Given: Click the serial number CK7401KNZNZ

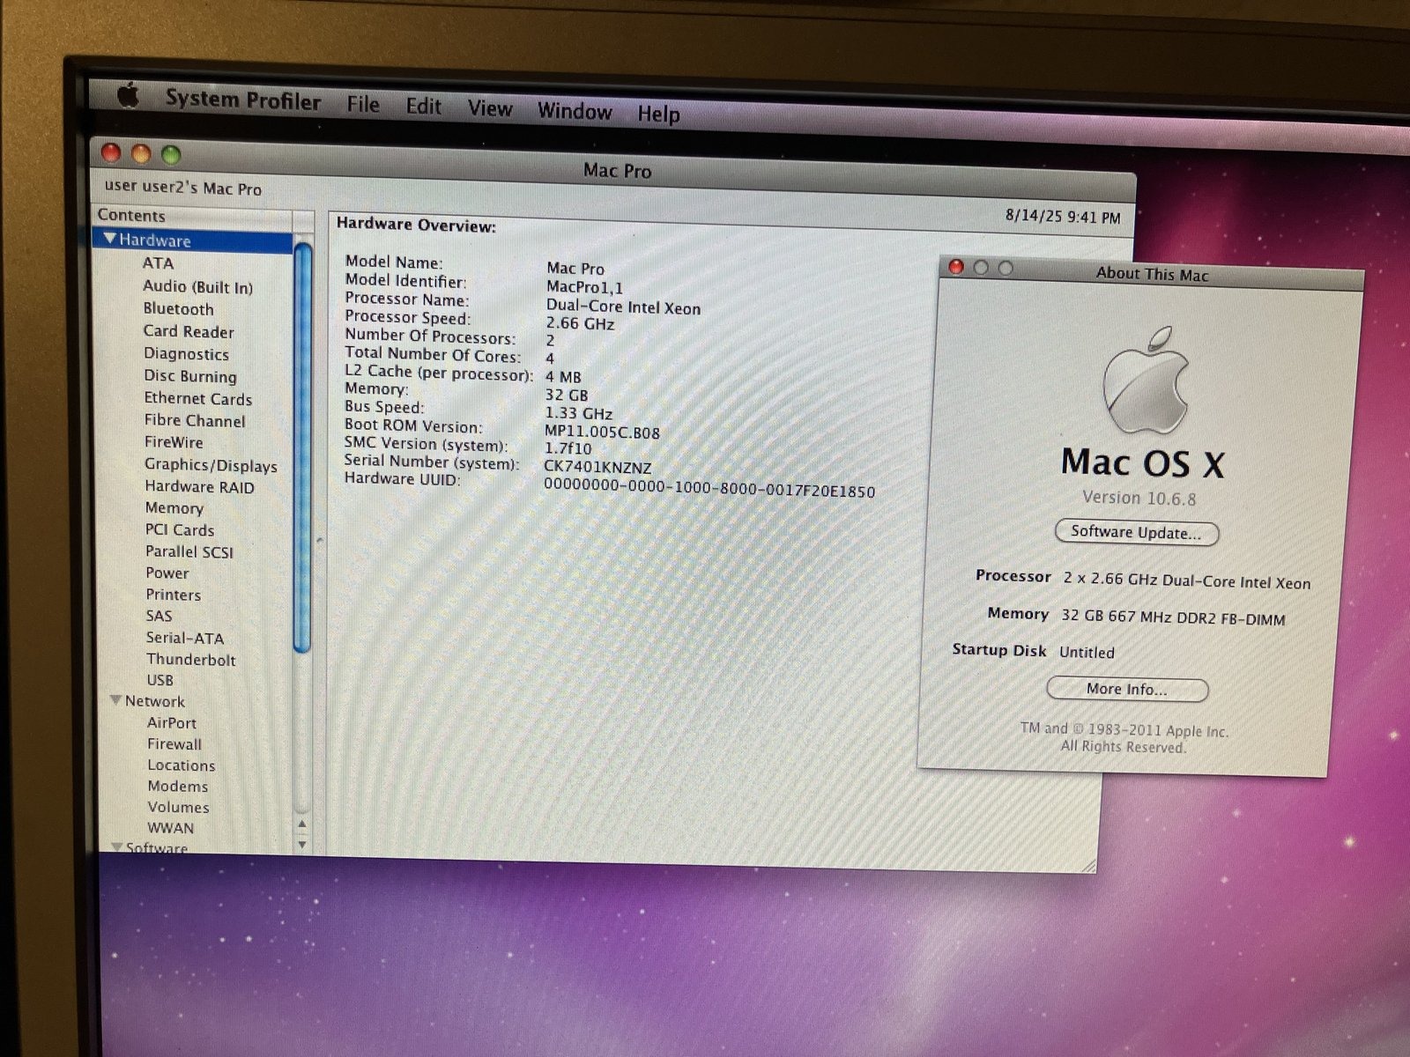Looking at the screenshot, I should pos(597,468).
